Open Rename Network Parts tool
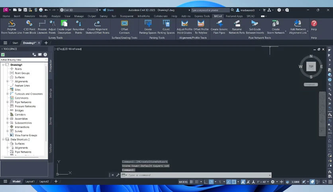Image resolution: width=333 pixels, height=192 pixels. coord(237,27)
